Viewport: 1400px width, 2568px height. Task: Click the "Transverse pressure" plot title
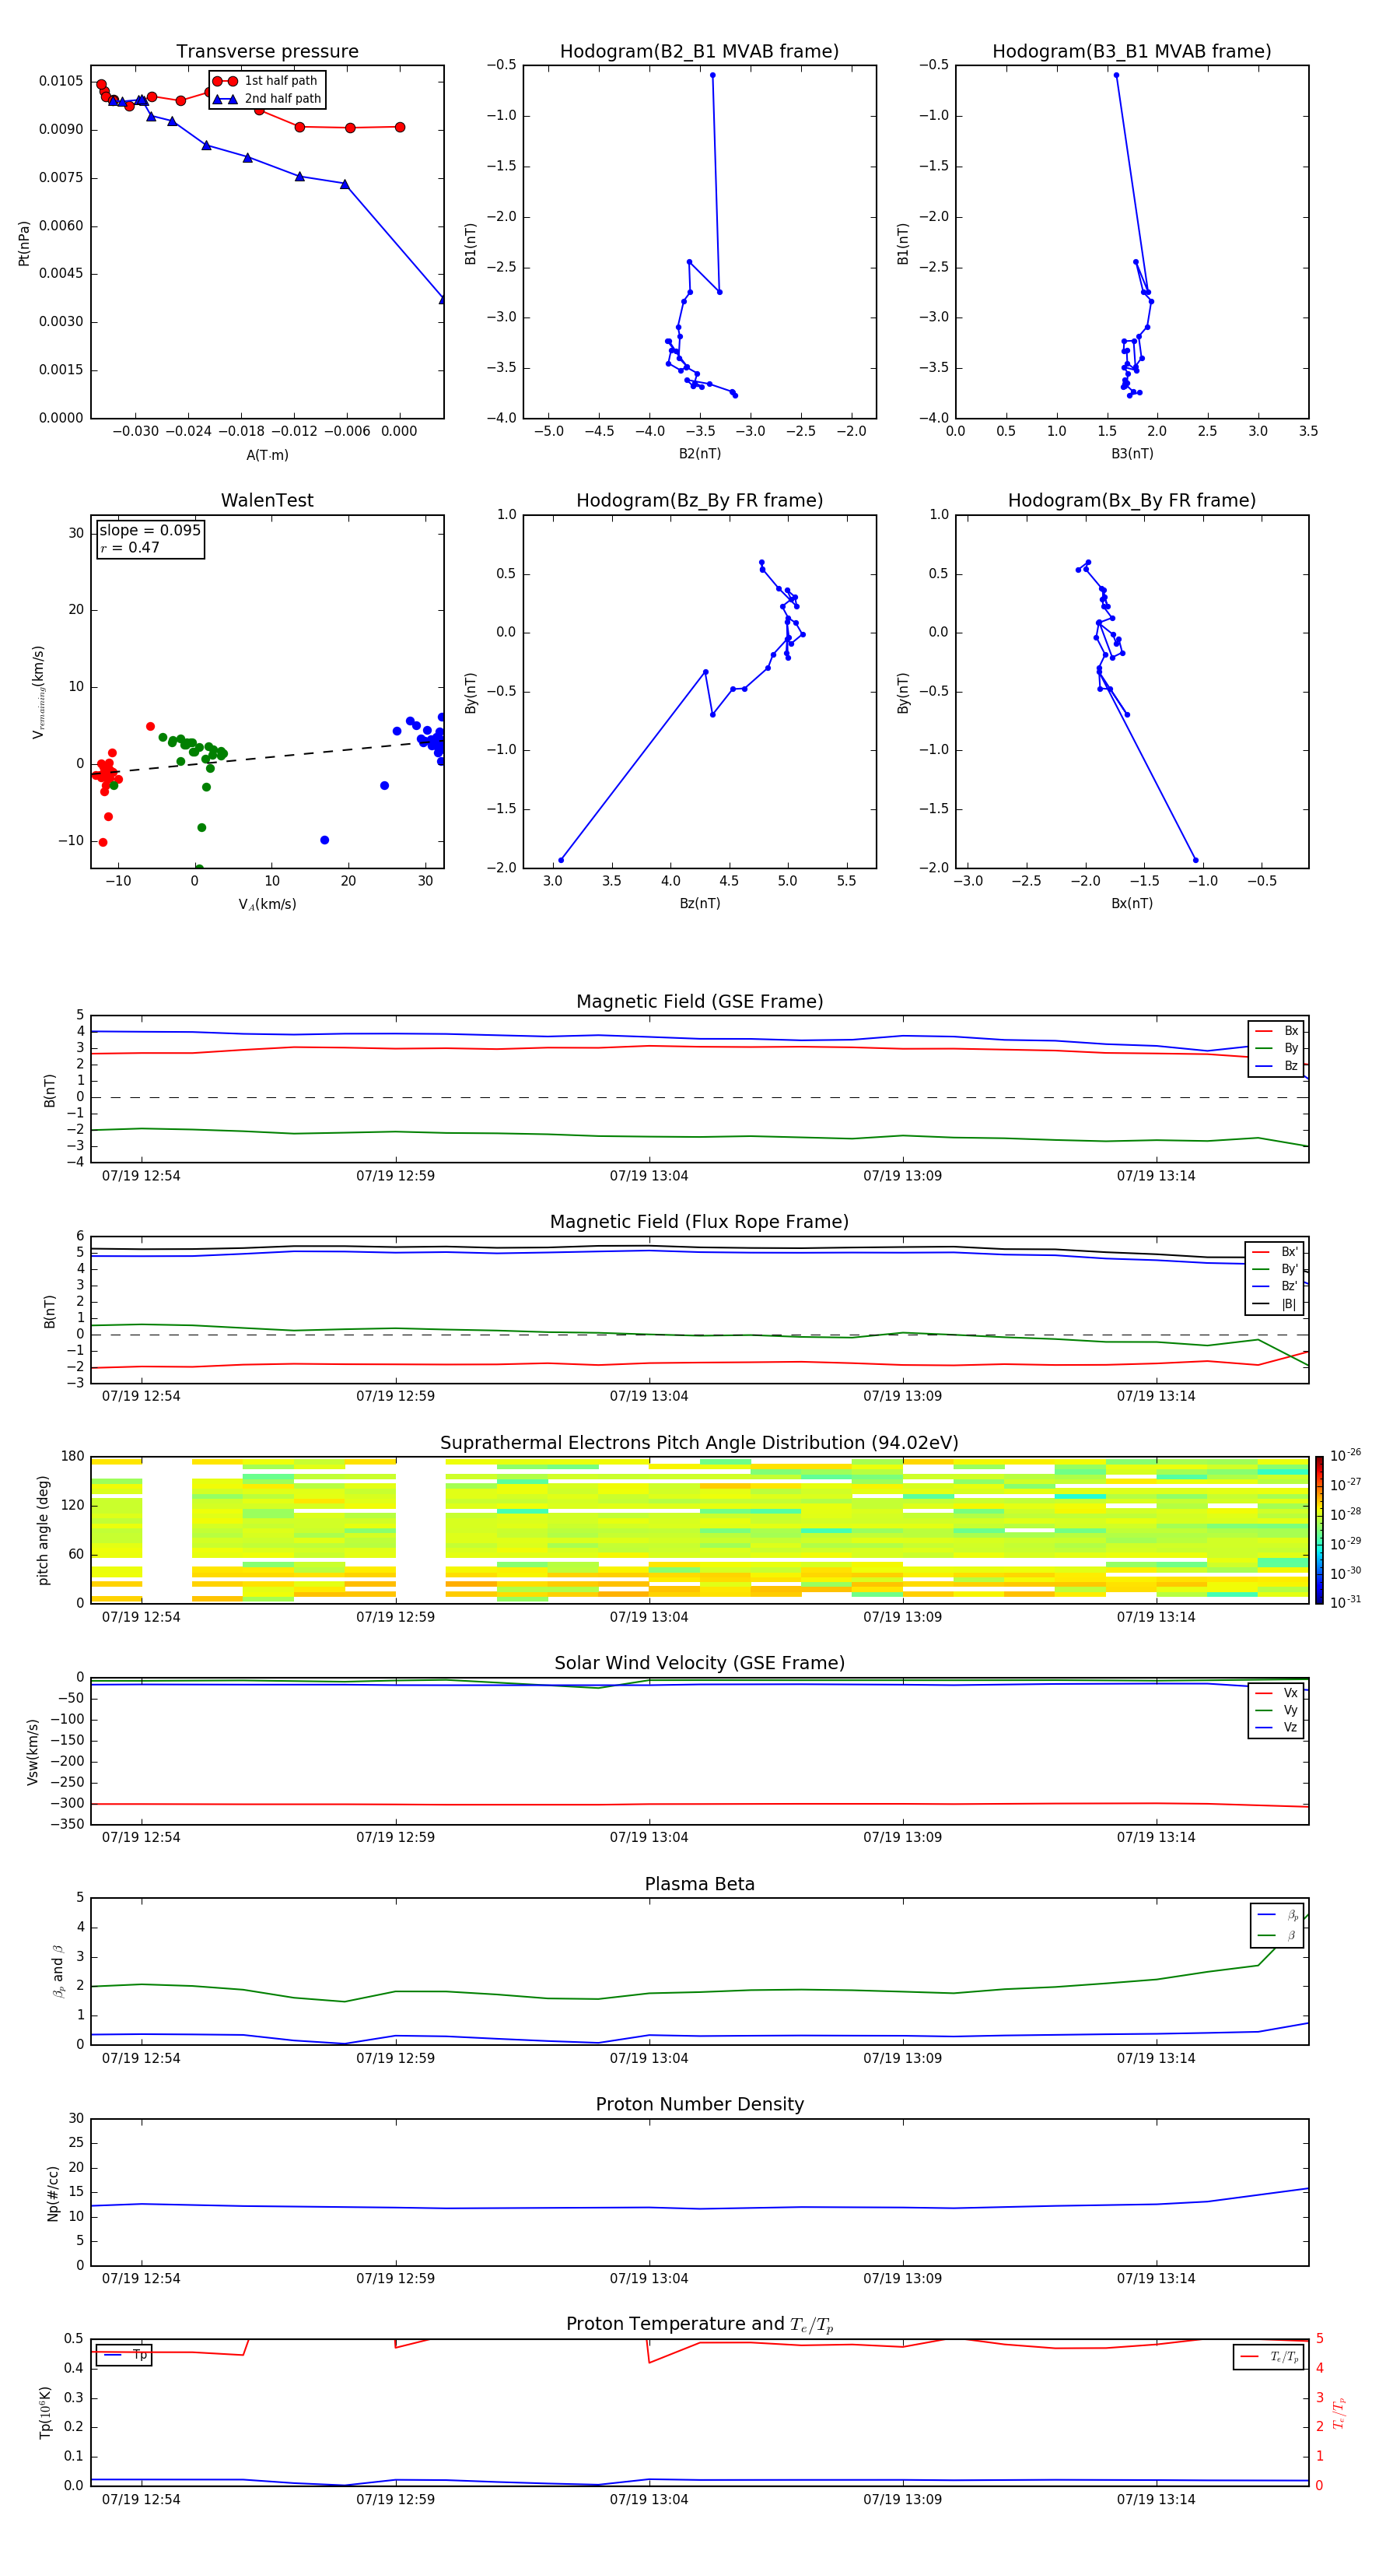tap(267, 52)
